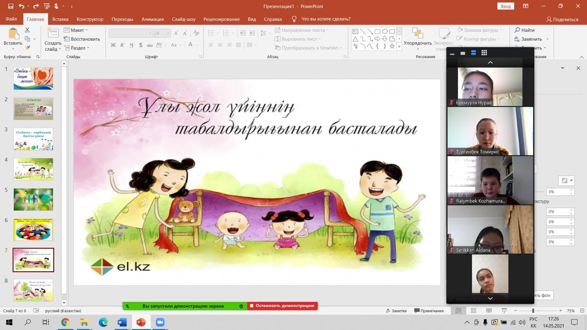This screenshot has height=330, width=587.
Task: Toggle the Notes (Заметки) pane
Action: coord(396,311)
